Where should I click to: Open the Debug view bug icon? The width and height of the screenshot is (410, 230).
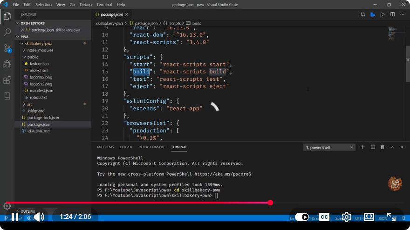point(7,64)
